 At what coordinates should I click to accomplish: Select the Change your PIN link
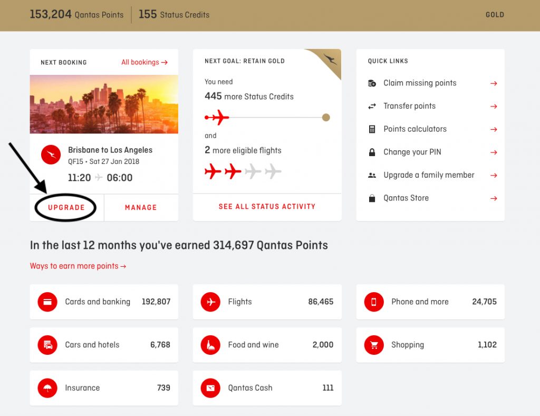(x=412, y=152)
